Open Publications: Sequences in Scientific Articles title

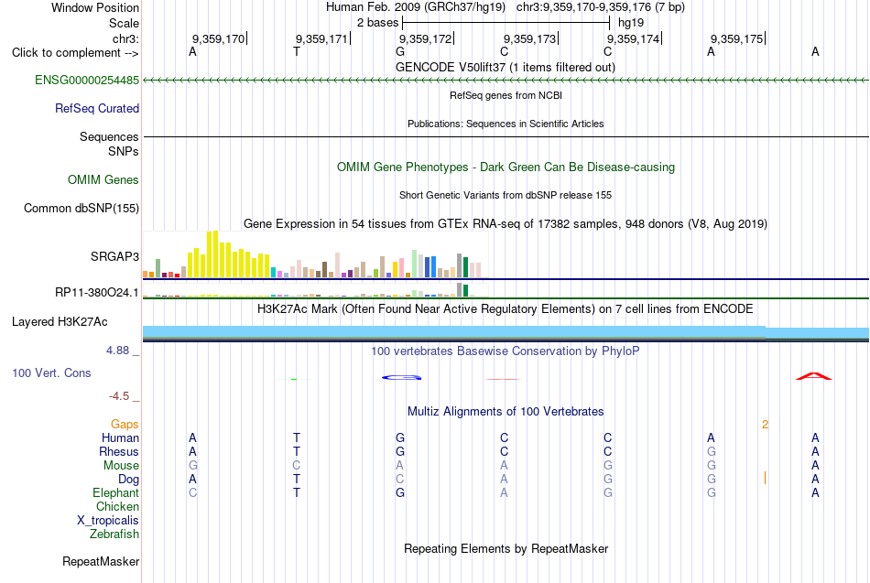tap(506, 124)
